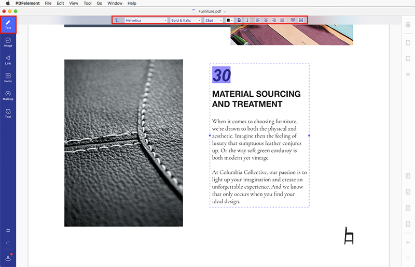Click the undo arrow icon
This screenshot has height=267, width=415.
click(8, 230)
